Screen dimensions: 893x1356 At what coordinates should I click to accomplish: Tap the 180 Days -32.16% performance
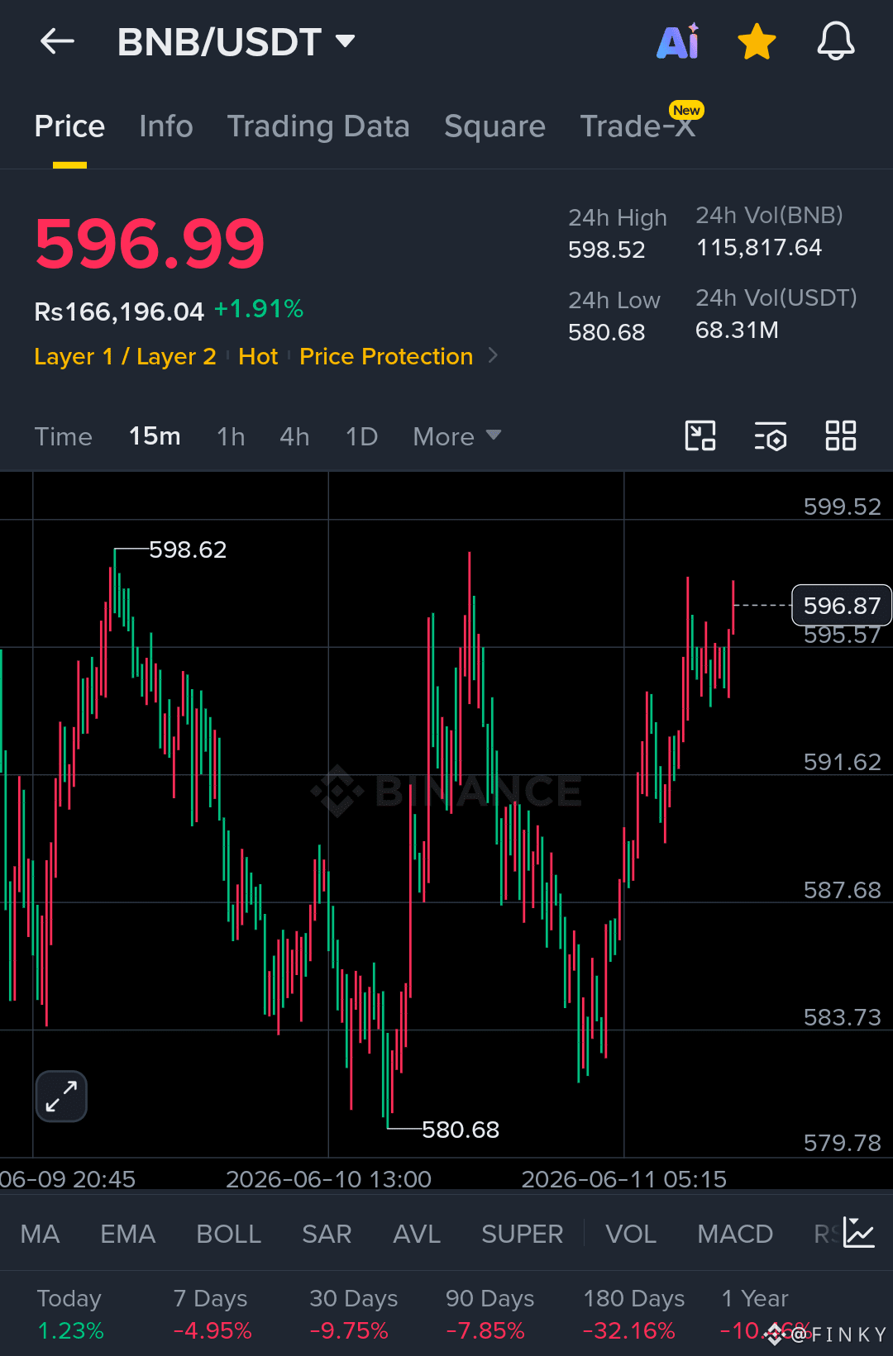[633, 1315]
